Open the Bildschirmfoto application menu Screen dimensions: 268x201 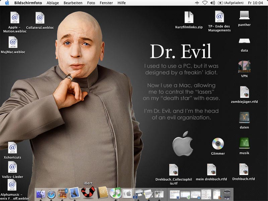28,3
